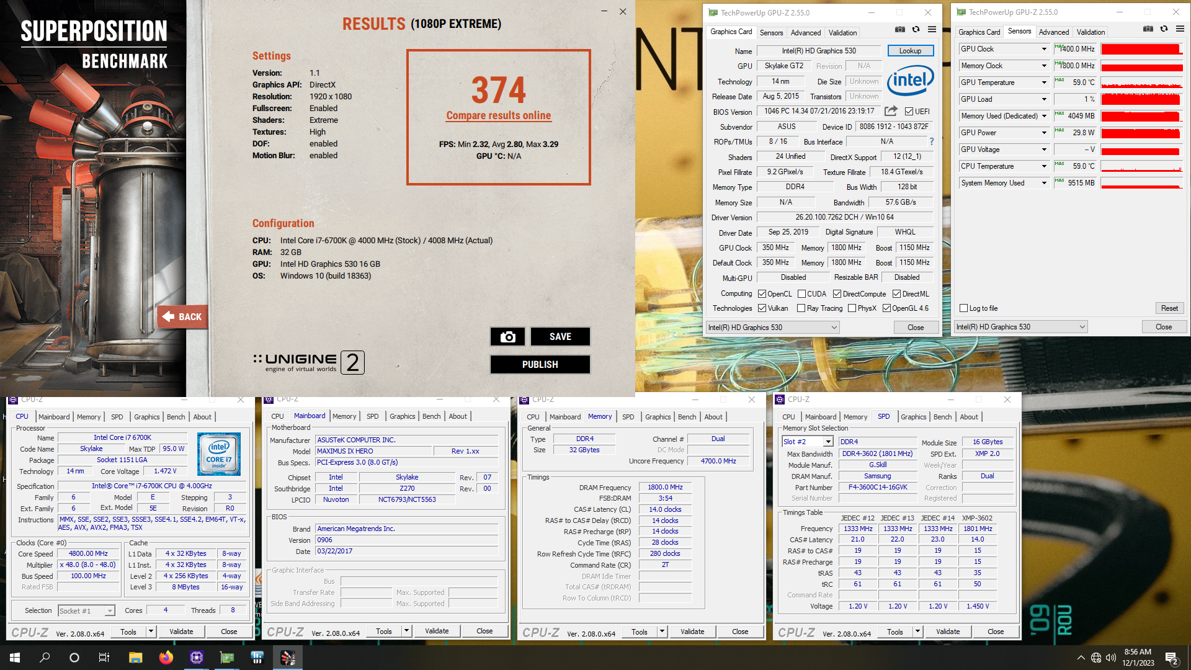Image resolution: width=1191 pixels, height=670 pixels.
Task: Click the Superposition benchmark taskbar icon
Action: [288, 658]
